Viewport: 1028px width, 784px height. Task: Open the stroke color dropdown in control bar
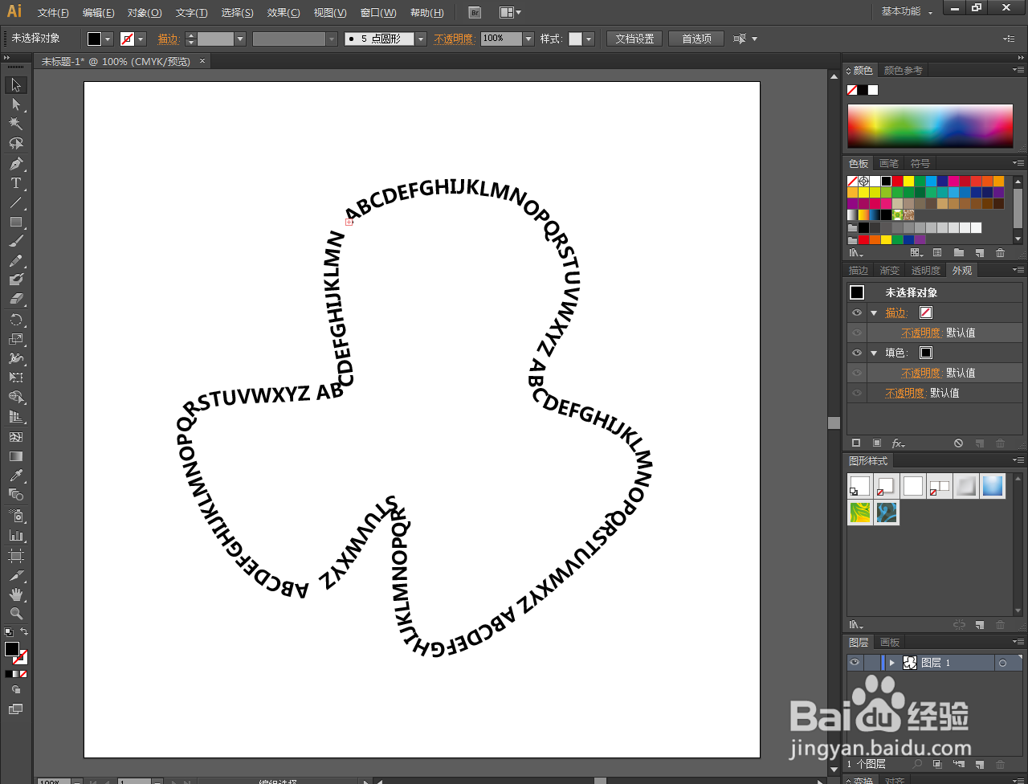tap(141, 39)
